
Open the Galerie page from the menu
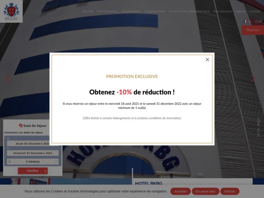click(x=240, y=12)
